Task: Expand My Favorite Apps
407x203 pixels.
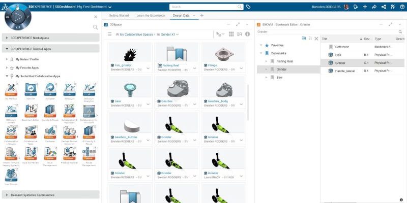Action: click(7, 67)
